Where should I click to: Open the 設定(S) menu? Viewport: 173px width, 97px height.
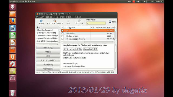(69, 17)
